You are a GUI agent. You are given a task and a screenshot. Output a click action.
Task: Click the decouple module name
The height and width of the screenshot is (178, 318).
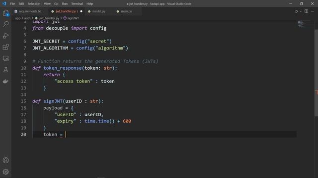(x=57, y=28)
